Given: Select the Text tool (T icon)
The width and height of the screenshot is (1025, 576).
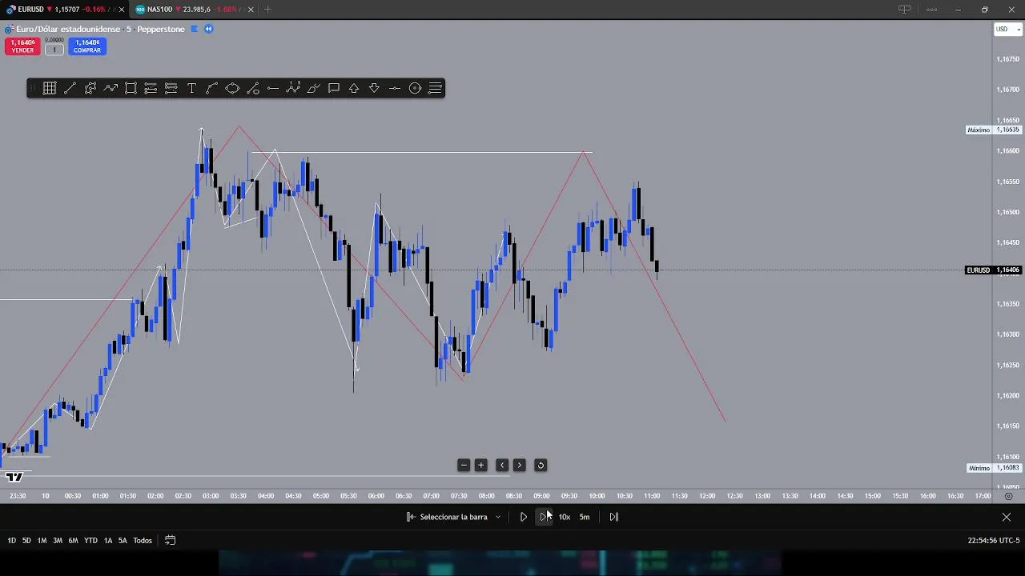Looking at the screenshot, I should point(191,88).
